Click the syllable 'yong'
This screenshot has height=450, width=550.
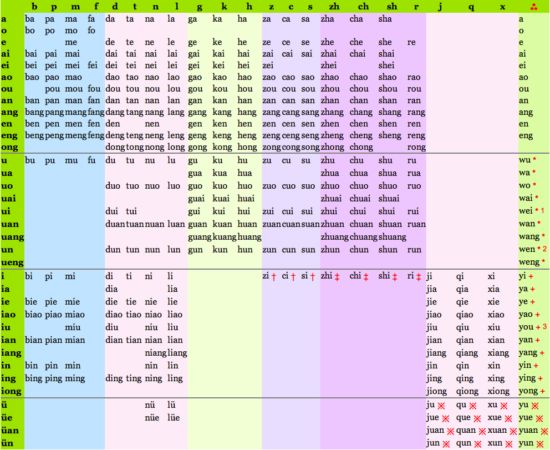(x=528, y=391)
